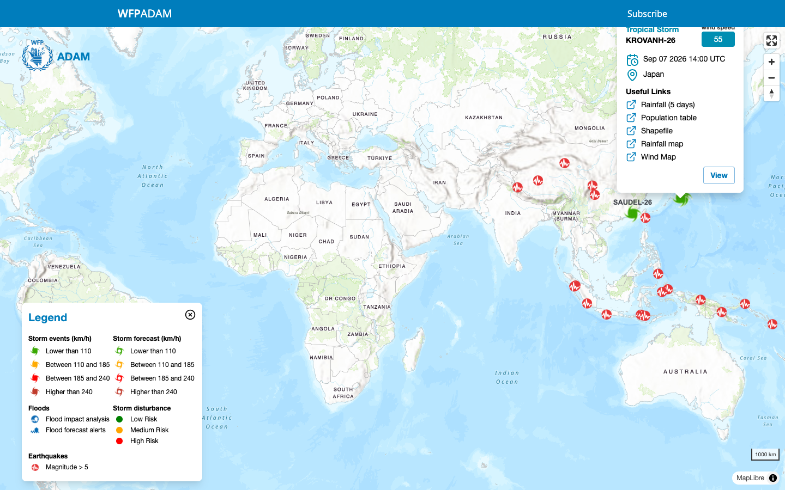The height and width of the screenshot is (490, 785).
Task: Zoom in on the map
Action: click(x=771, y=62)
